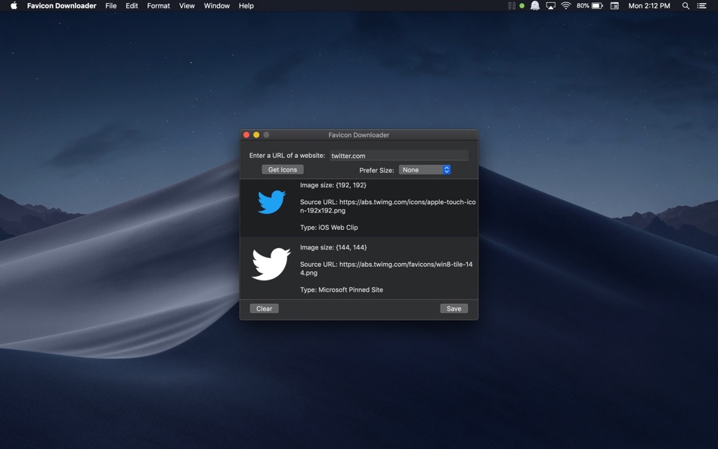
Task: Open the File menu
Action: pyautogui.click(x=111, y=5)
